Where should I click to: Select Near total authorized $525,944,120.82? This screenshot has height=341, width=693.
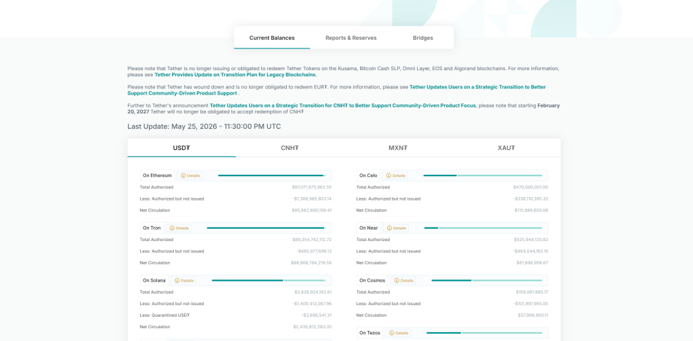tap(531, 240)
